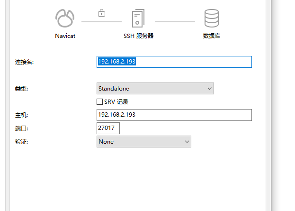Click the 连接名 input field

point(174,62)
